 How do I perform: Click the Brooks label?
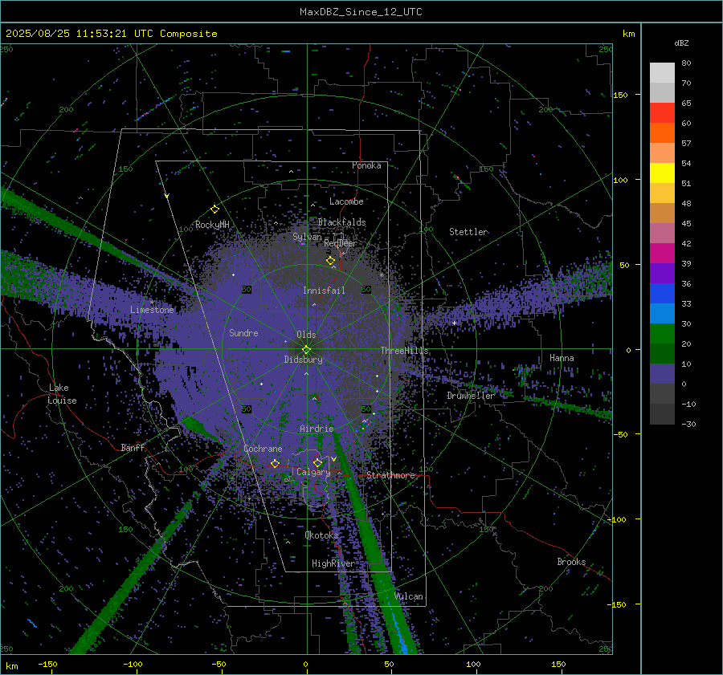coord(571,562)
